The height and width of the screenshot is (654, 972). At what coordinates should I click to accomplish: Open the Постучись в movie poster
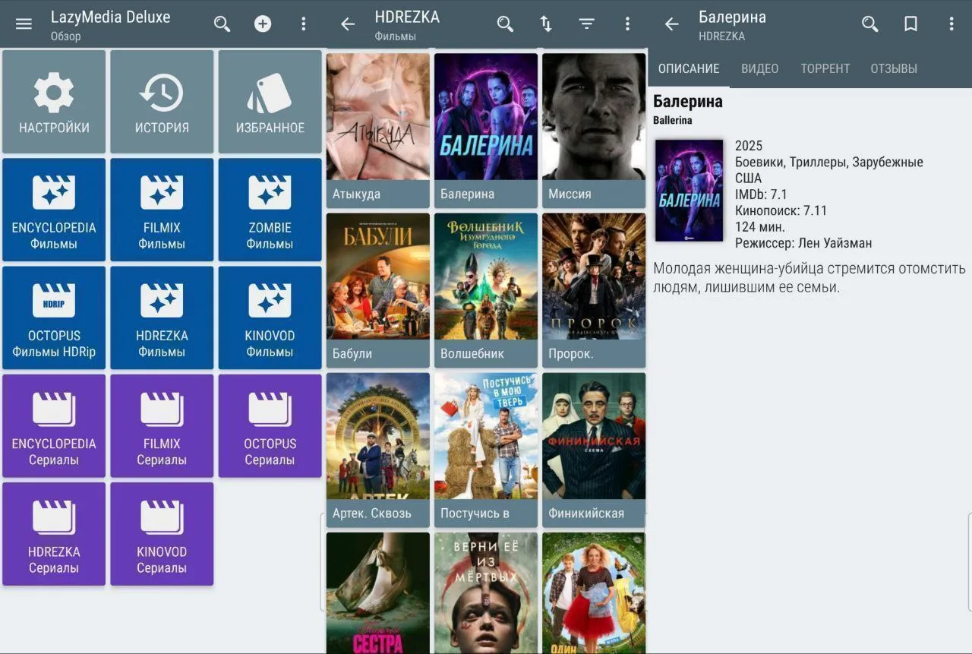[486, 450]
